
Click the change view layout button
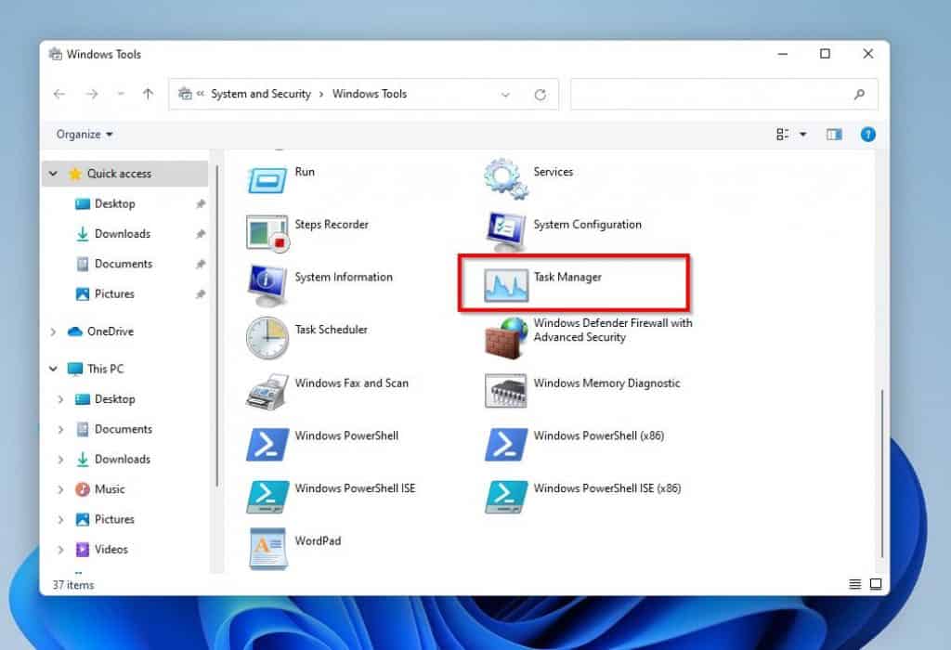(x=783, y=135)
